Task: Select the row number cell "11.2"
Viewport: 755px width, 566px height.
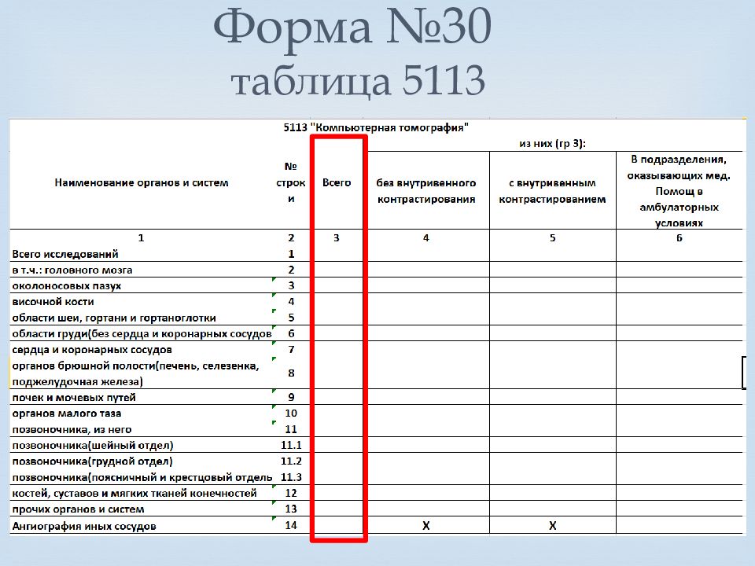Action: 291,461
